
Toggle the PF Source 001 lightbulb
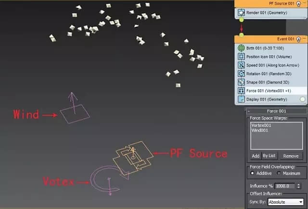click(x=298, y=4)
